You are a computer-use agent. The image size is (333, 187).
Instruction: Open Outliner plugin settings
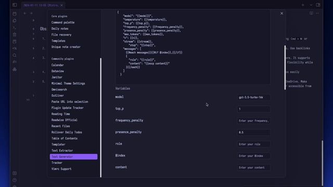click(x=58, y=96)
